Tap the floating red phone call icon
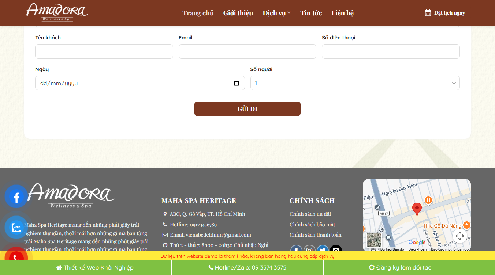The image size is (495, 275). tap(16, 257)
